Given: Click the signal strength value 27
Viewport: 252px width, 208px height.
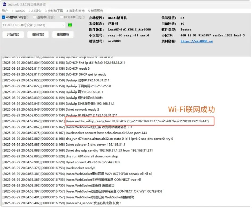Looking at the screenshot, I should [182, 18].
